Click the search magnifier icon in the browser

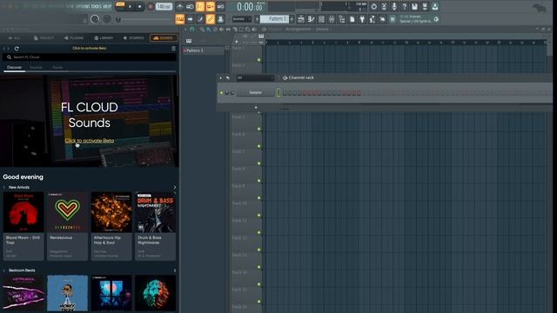tap(9, 57)
